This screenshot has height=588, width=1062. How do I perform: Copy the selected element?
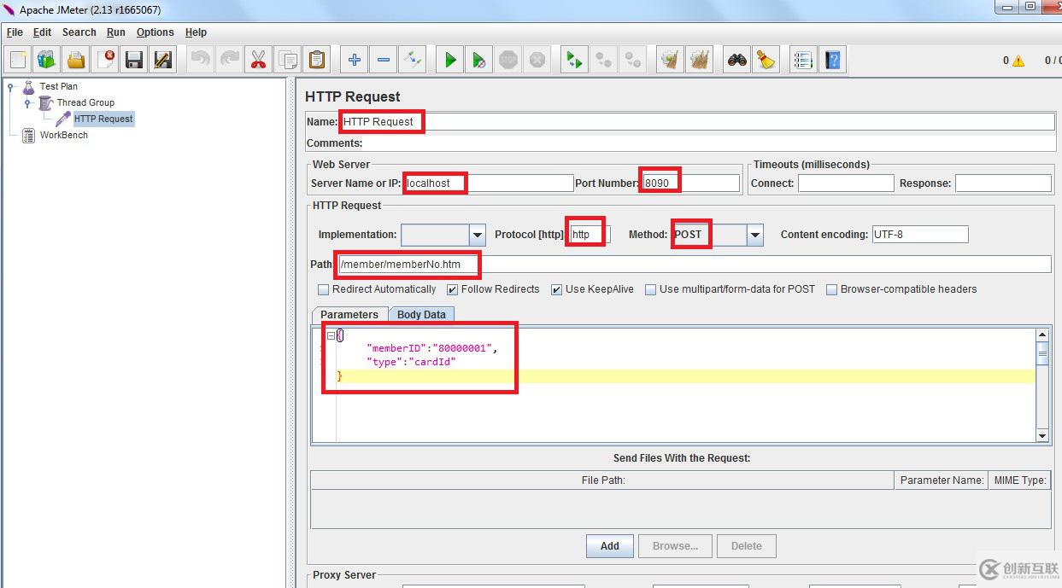[x=288, y=60]
